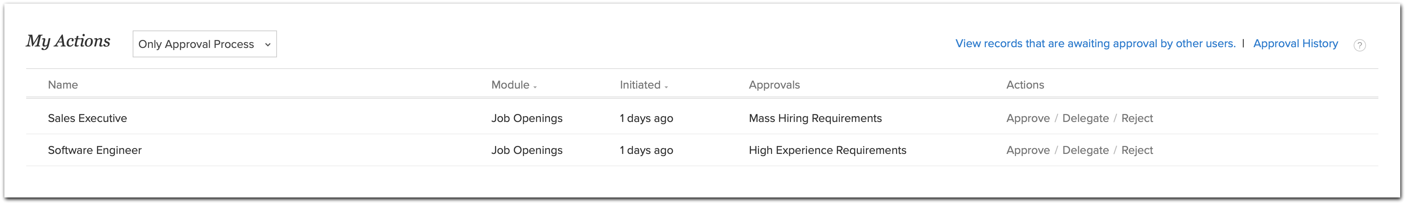The width and height of the screenshot is (1406, 204).
Task: Click the Actions column header
Action: click(1025, 85)
